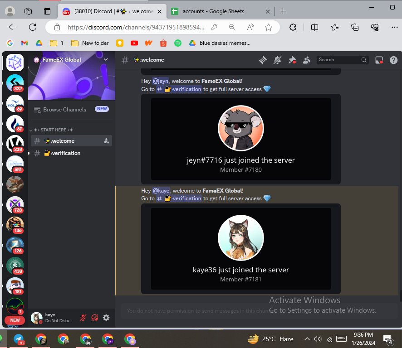Open New folder bookmark

point(90,43)
